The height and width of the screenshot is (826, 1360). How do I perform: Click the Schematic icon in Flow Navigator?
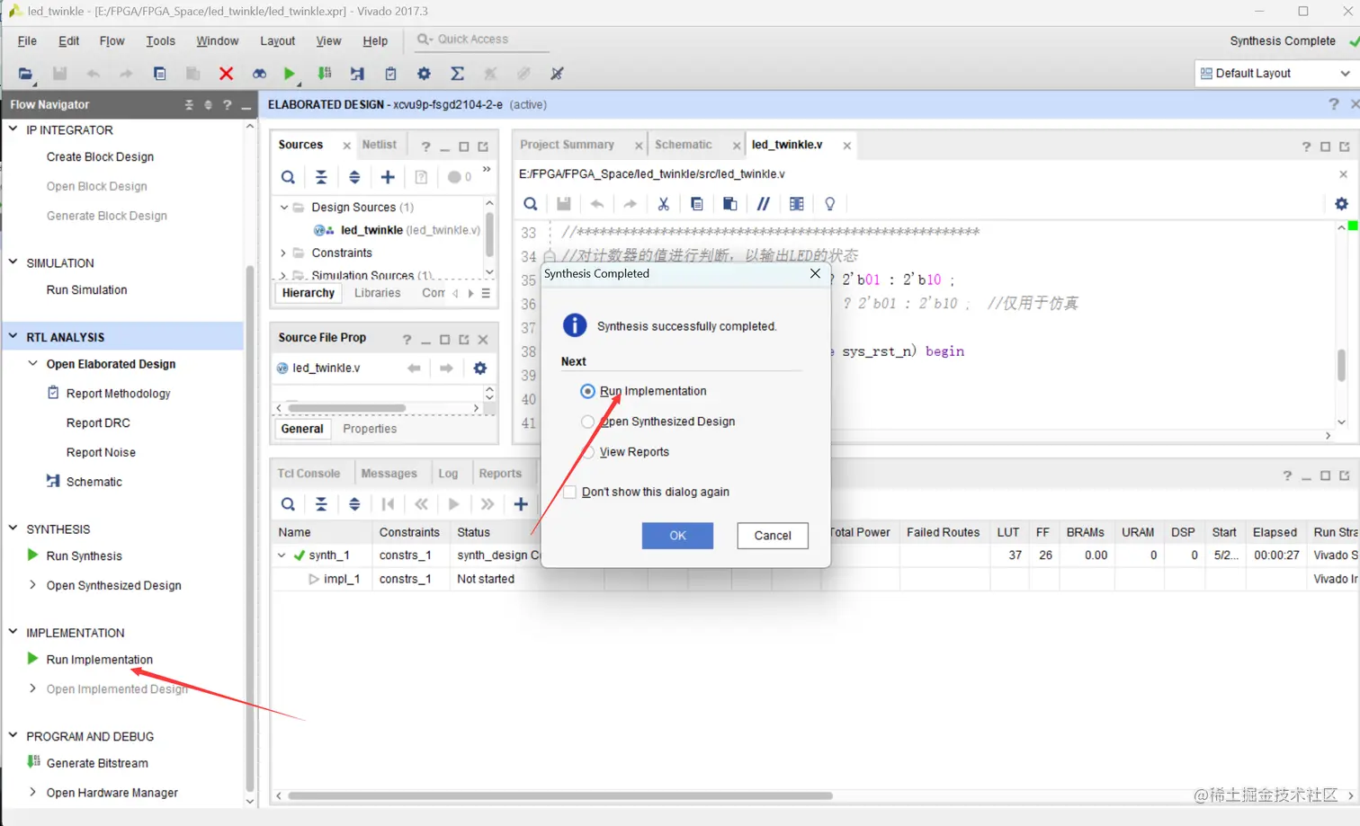pos(53,482)
